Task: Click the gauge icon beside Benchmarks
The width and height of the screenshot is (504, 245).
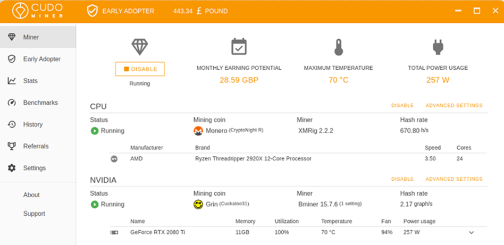Action: (12, 103)
